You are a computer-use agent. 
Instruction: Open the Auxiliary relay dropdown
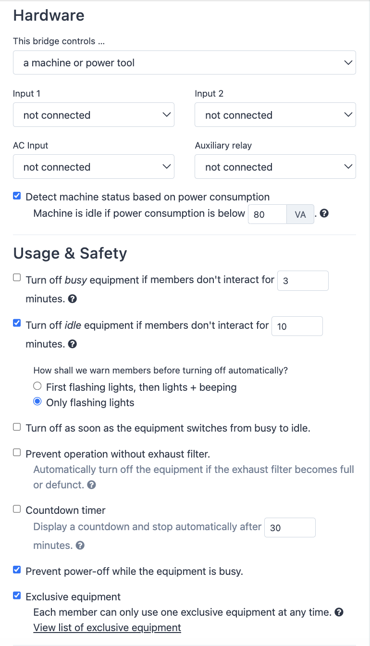coord(275,167)
